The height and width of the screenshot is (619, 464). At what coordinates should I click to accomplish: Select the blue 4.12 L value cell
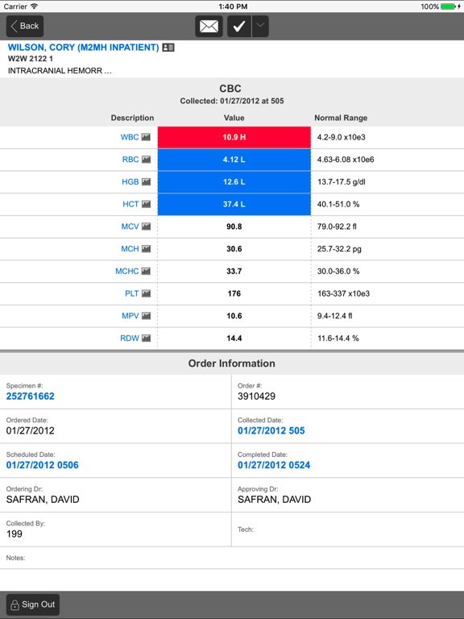click(x=234, y=160)
